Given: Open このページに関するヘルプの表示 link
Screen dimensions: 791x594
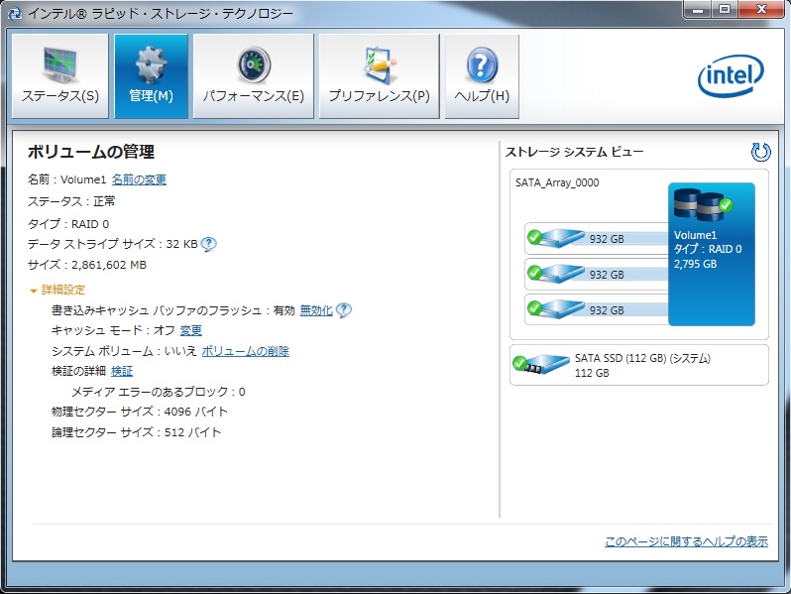Looking at the screenshot, I should pyautogui.click(x=686, y=541).
